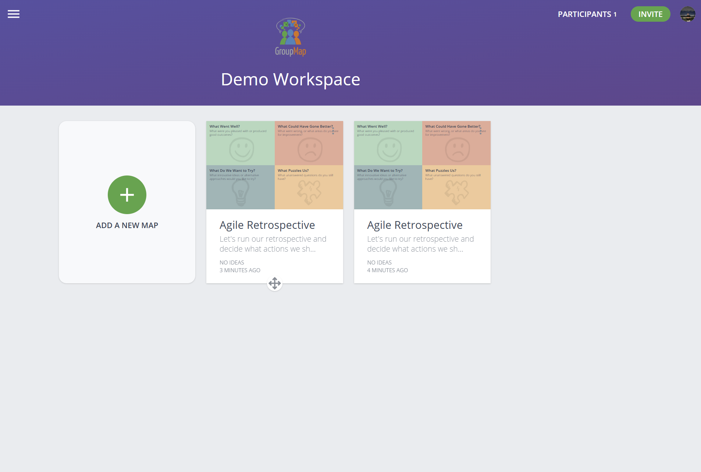The image size is (701, 472).
Task: Click the Demo Workspace title
Action: [291, 79]
